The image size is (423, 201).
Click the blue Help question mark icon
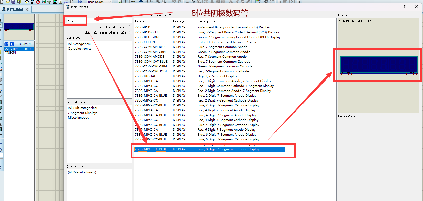tap(80, 2)
